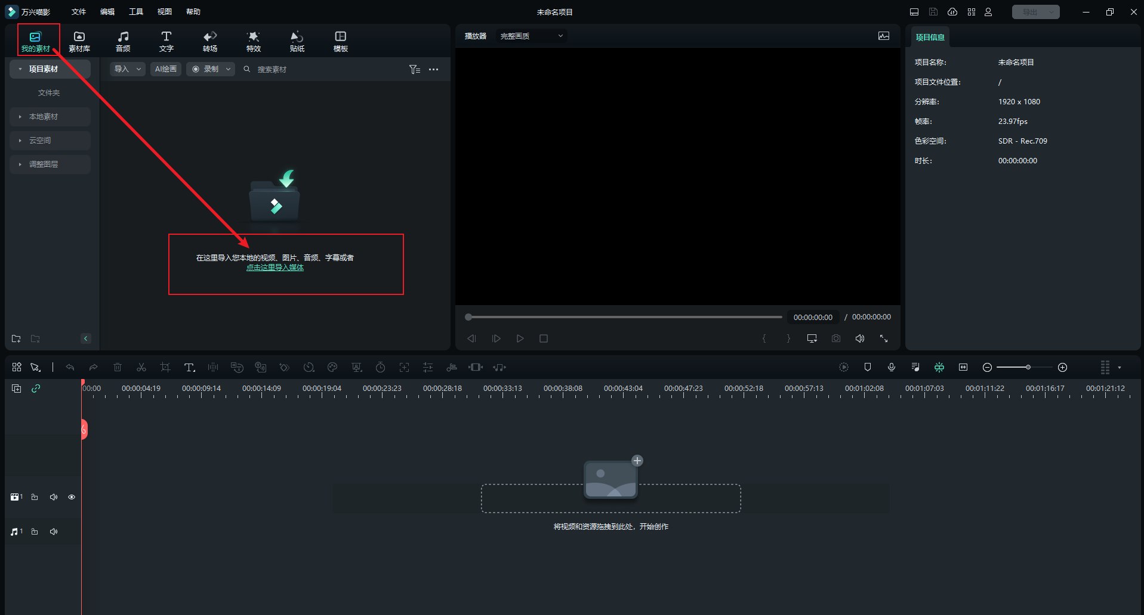Image resolution: width=1144 pixels, height=615 pixels.
Task: Toggle the timeline auto-link chain icon
Action: (36, 389)
